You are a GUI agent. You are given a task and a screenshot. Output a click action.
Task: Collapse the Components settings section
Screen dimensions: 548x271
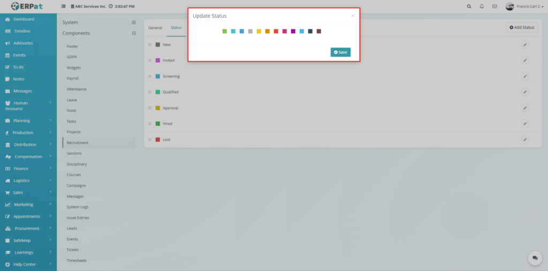[133, 33]
